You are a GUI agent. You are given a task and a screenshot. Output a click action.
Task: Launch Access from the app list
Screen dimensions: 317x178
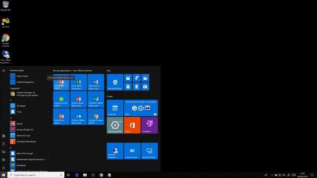pos(30,124)
